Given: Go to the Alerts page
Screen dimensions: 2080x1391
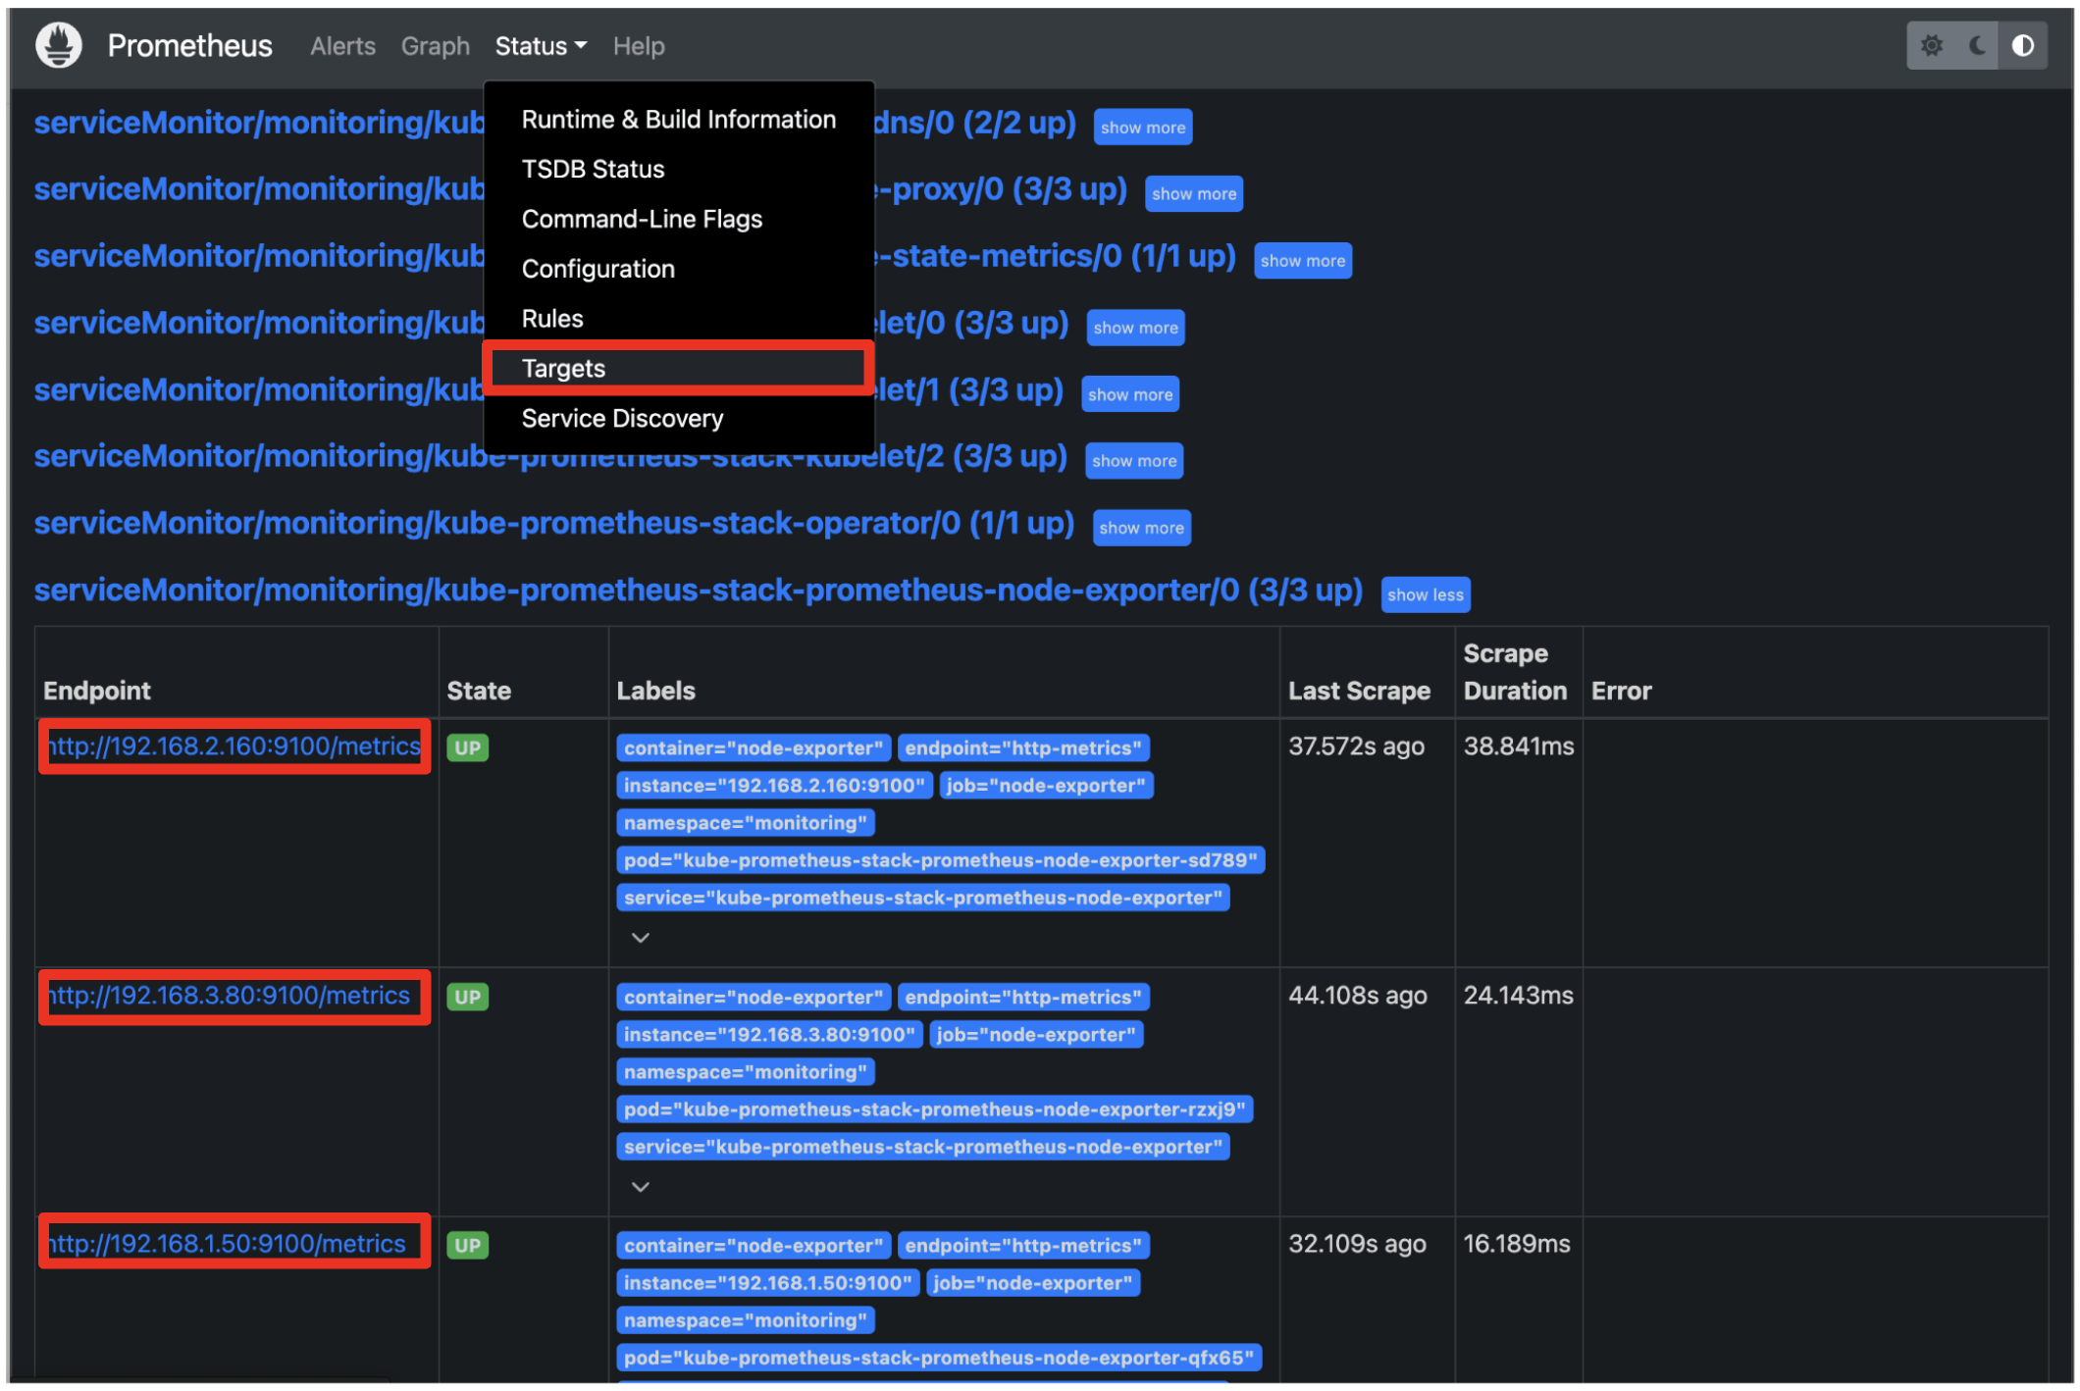Looking at the screenshot, I should (x=342, y=46).
